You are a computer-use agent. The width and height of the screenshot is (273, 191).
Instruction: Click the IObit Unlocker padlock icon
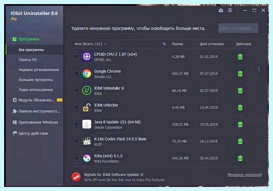[x=87, y=108]
